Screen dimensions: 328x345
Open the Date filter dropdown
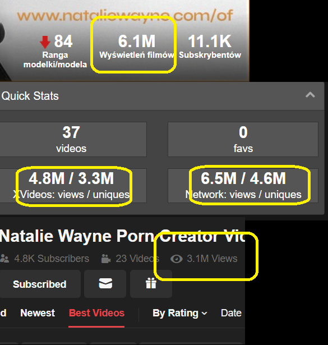(x=231, y=313)
